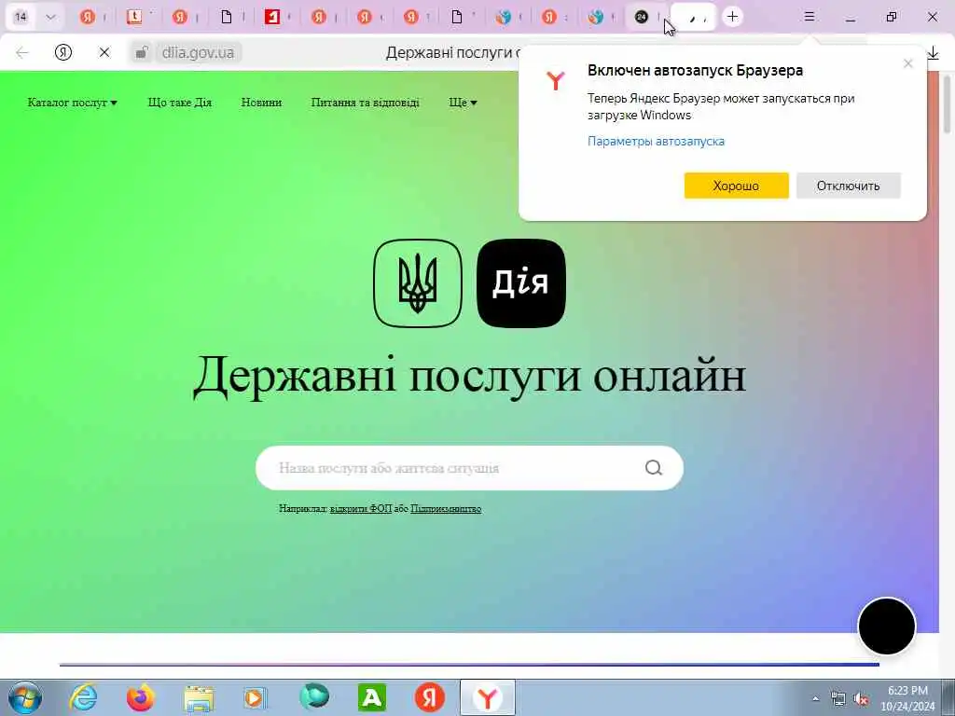Open the media player taskbar icon
The height and width of the screenshot is (716, 955).
(256, 698)
